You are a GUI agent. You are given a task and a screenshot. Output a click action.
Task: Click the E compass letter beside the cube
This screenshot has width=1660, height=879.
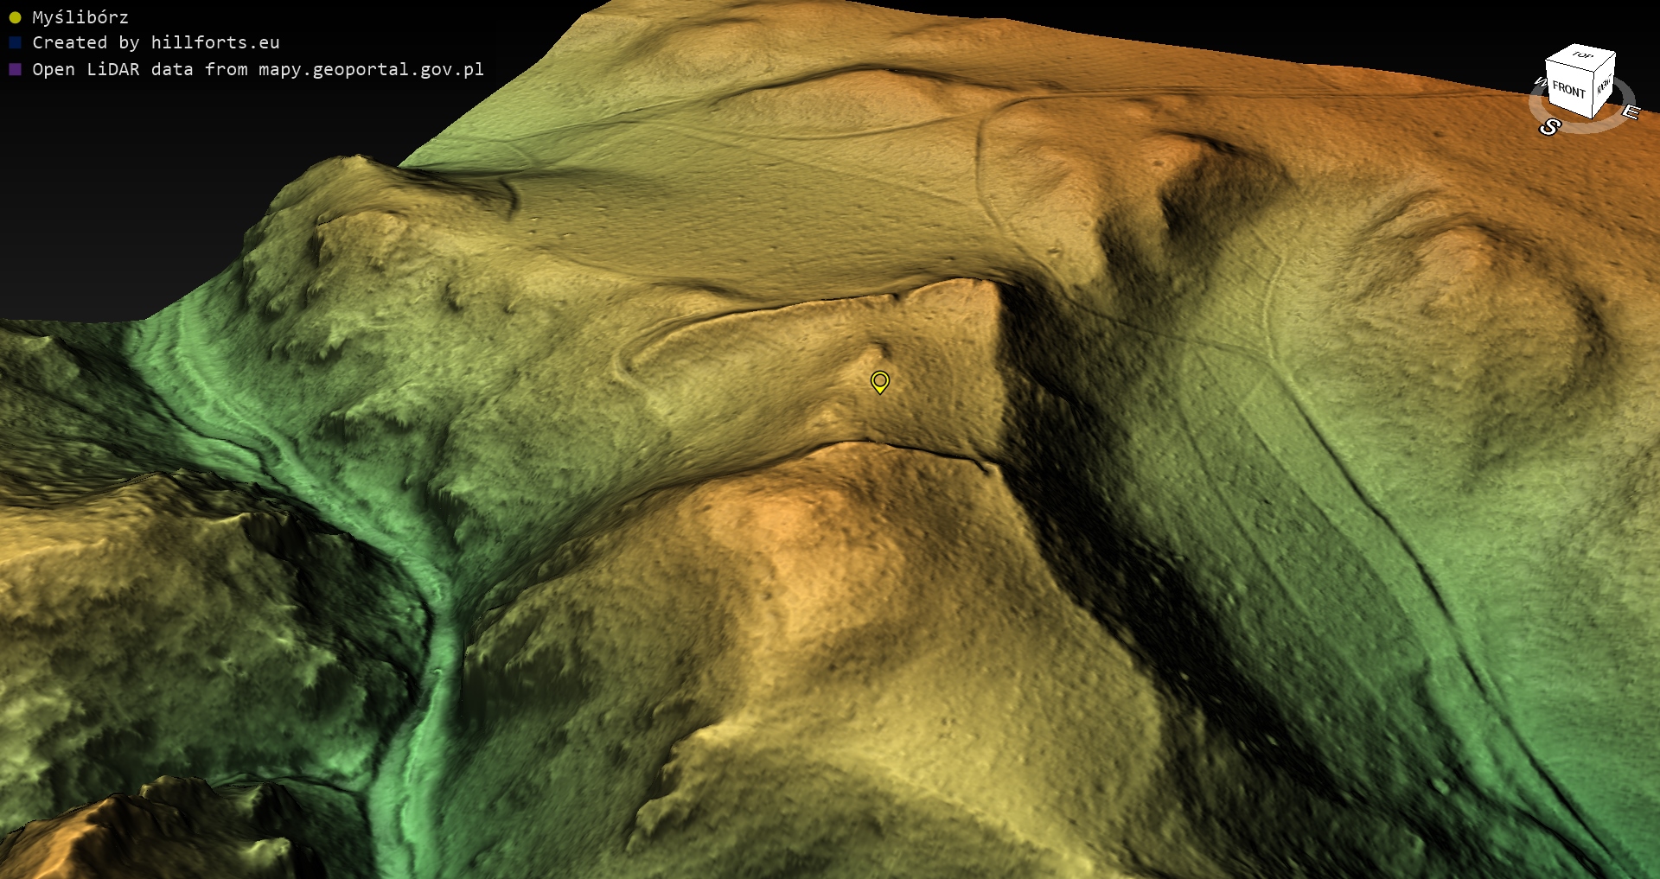[x=1630, y=112]
